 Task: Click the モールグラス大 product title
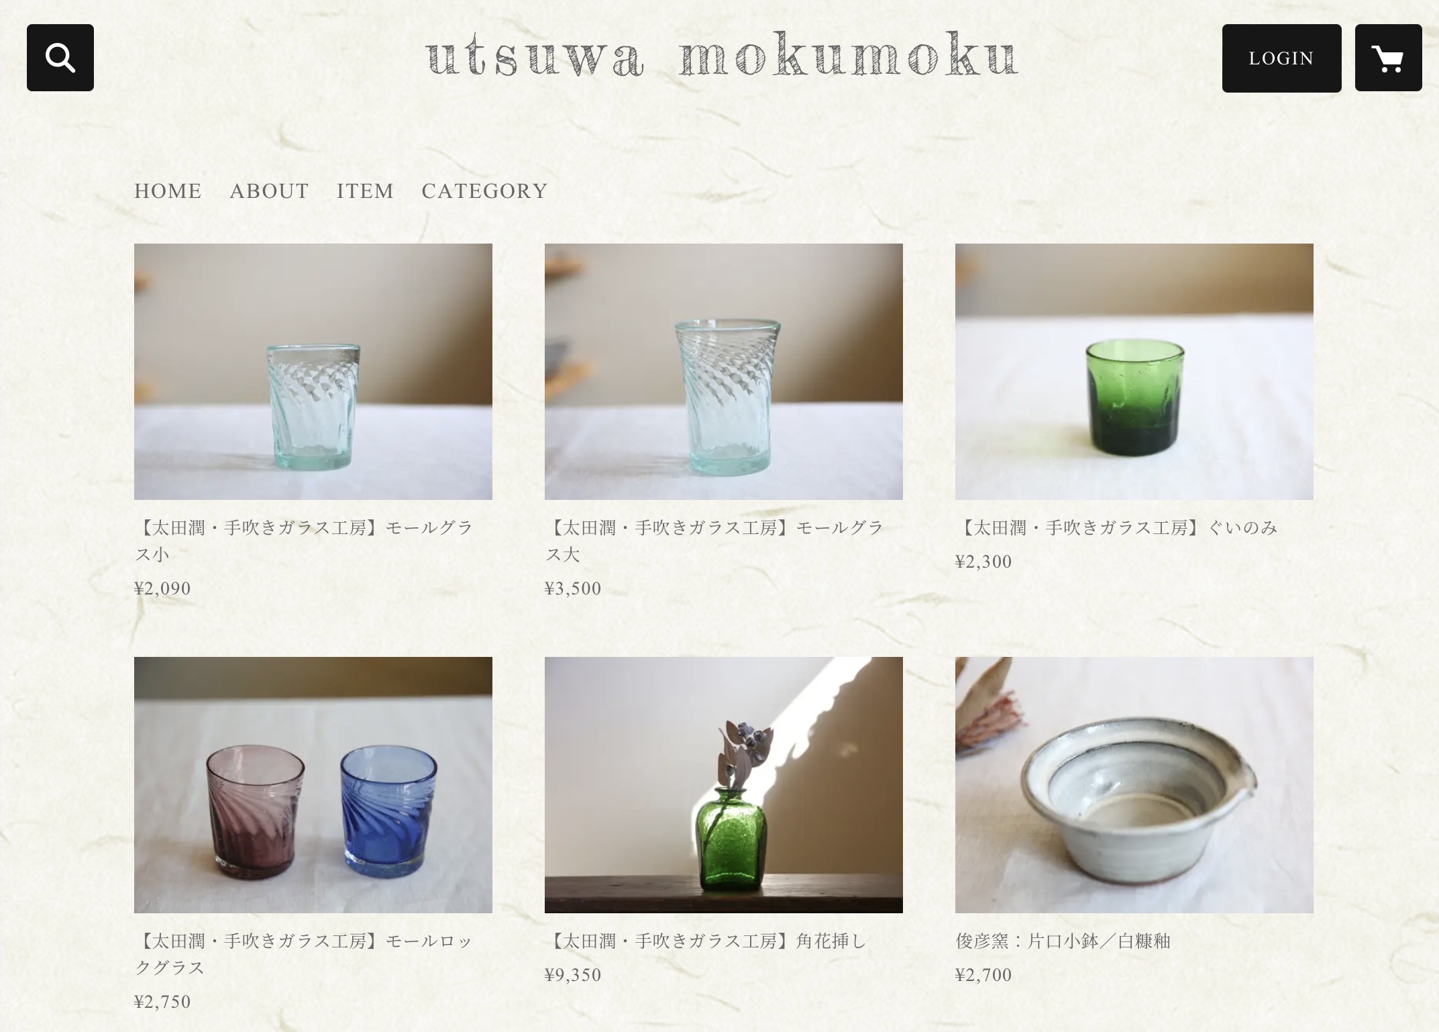pyautogui.click(x=715, y=541)
